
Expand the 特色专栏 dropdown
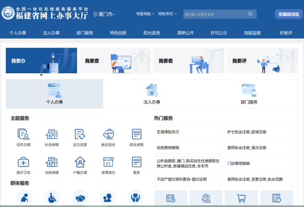click(167, 14)
